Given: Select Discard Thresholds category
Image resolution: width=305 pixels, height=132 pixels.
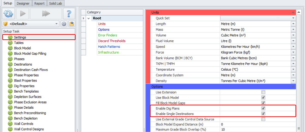Looking at the screenshot, I should [112, 41].
